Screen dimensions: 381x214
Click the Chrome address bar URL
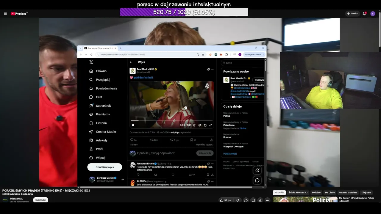pos(123,55)
